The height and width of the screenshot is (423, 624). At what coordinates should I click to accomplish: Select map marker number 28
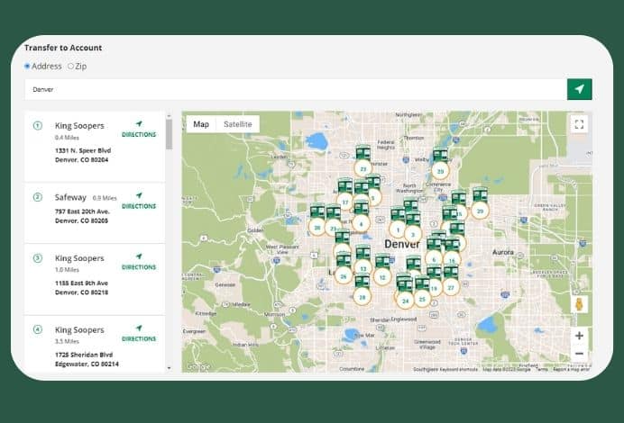coord(362,297)
